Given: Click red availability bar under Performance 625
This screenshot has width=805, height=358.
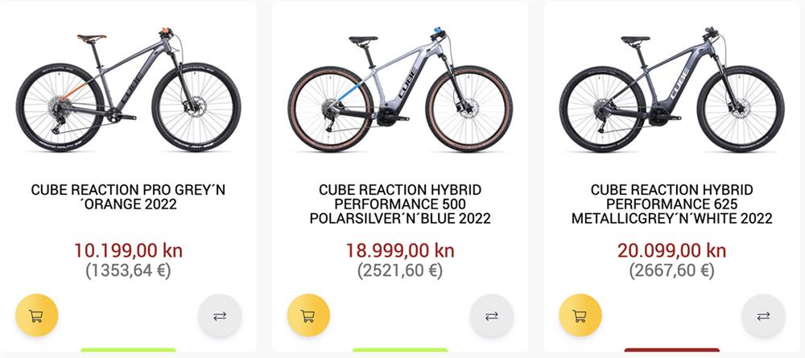Looking at the screenshot, I should coord(672,350).
